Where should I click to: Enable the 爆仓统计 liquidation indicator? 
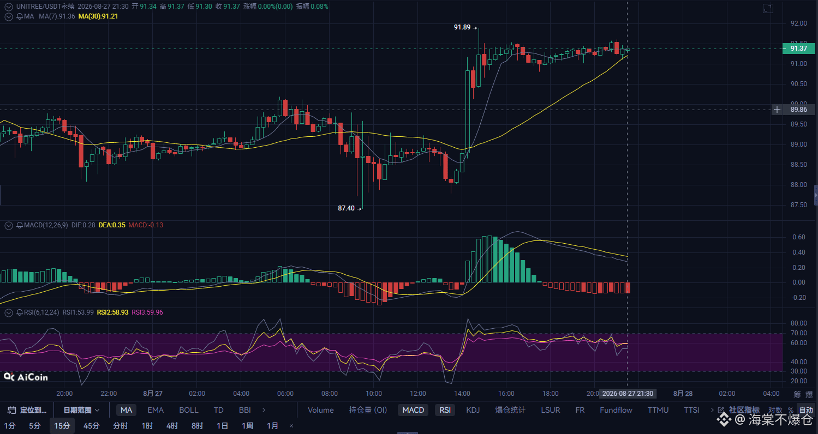(x=510, y=410)
